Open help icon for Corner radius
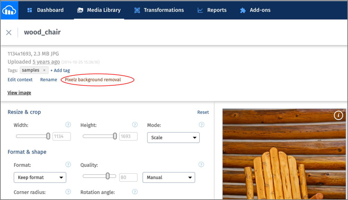 pos(68,192)
